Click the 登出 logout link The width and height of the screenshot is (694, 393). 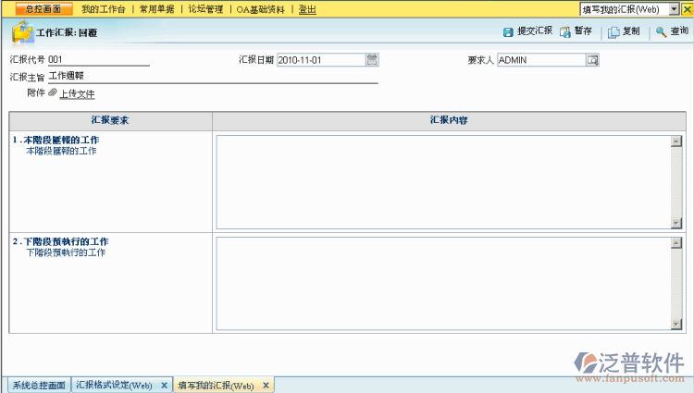point(306,8)
